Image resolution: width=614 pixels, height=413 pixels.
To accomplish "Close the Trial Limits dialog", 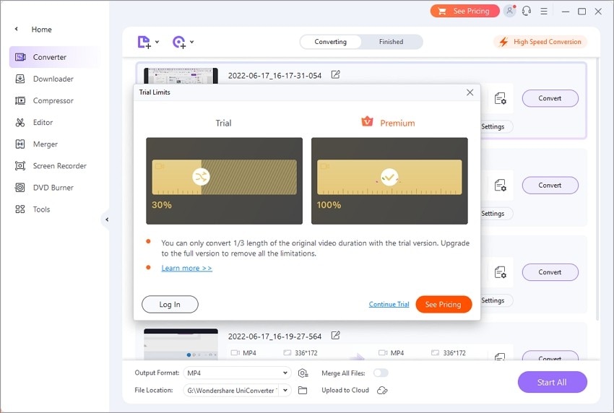I will pos(470,92).
